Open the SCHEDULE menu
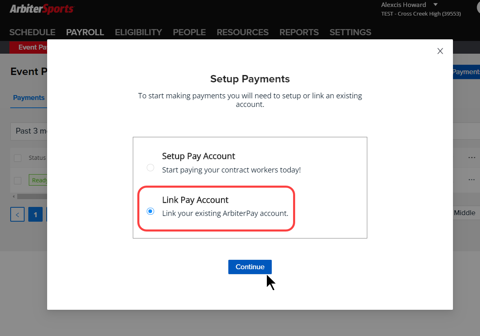480x336 pixels. click(x=32, y=32)
